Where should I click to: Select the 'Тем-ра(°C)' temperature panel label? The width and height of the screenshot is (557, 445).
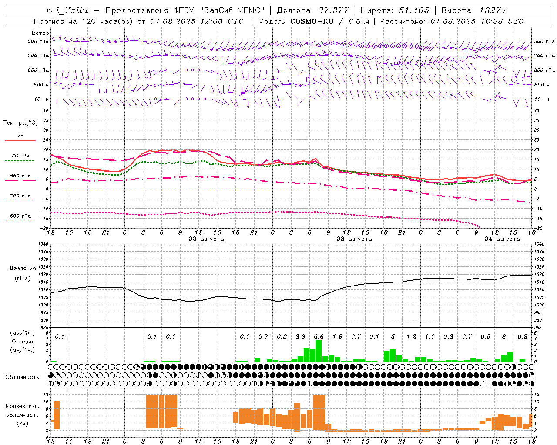20,123
